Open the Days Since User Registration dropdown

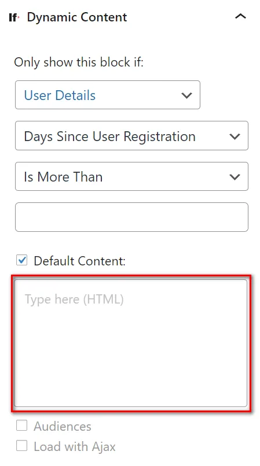point(131,135)
